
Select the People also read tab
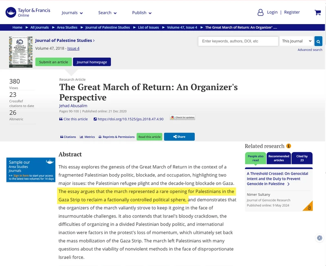[x=256, y=158]
